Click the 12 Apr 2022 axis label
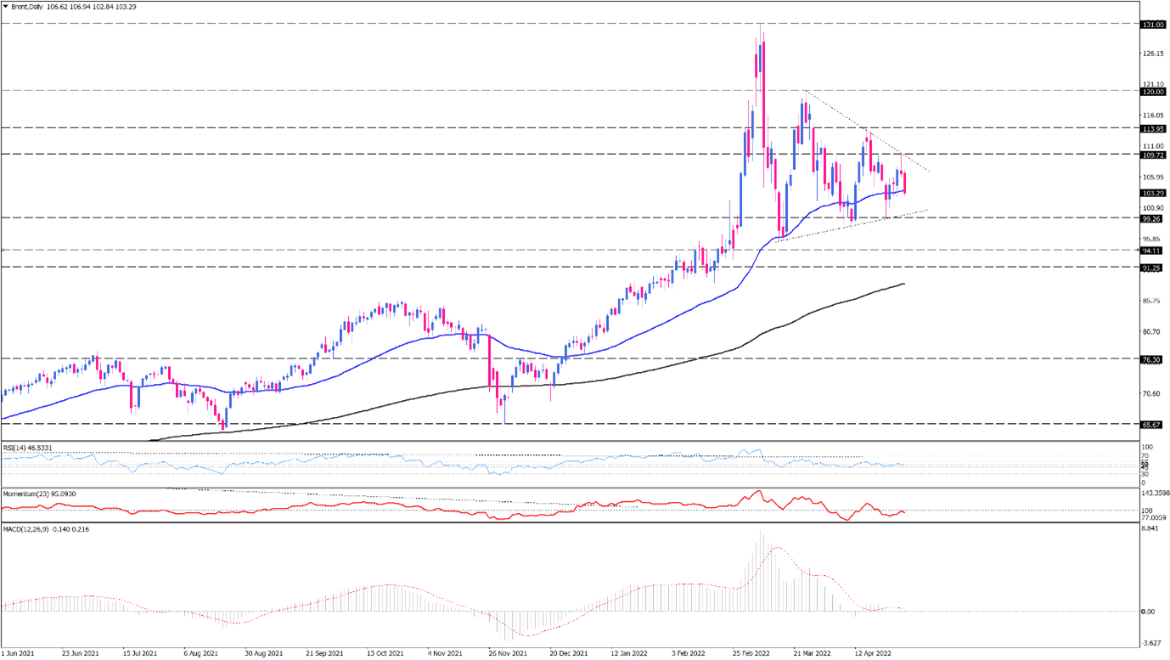Screen dimensions: 1170x660 click(871, 654)
